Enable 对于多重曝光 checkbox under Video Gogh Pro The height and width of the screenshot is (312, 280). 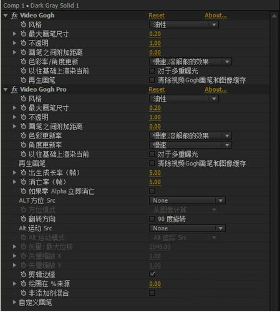(x=152, y=154)
